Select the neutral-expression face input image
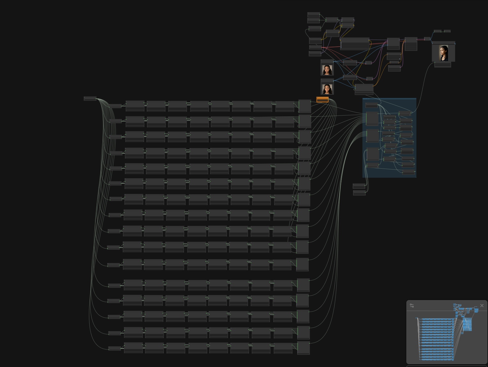This screenshot has height=367, width=488. tap(327, 70)
